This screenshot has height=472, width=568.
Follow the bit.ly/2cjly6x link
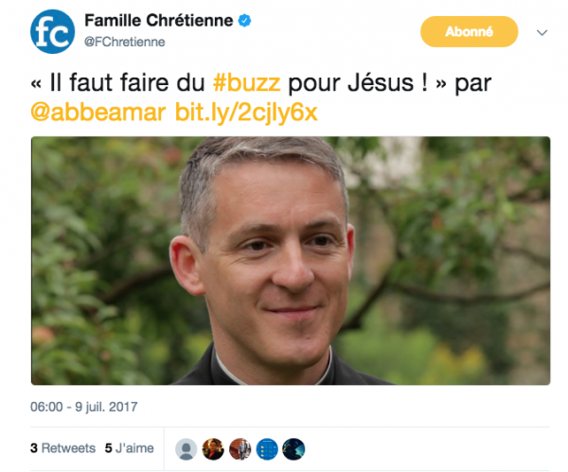[x=246, y=113]
